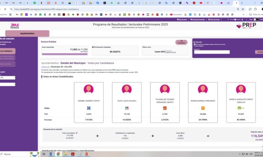Open the 'Preguntas frecuentes' link
The image size is (263, 157).
(198, 20)
